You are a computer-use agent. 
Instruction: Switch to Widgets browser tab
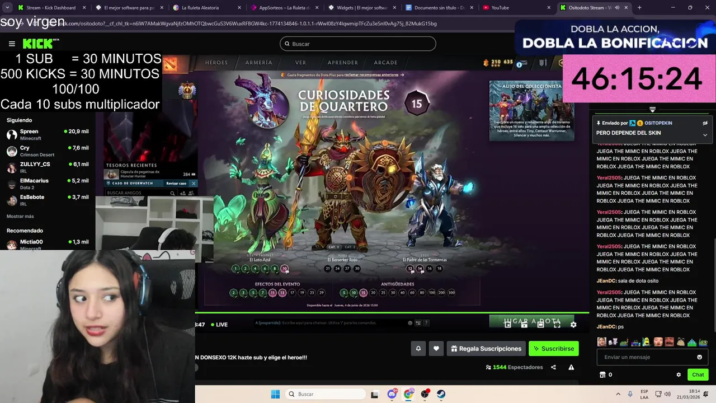pyautogui.click(x=361, y=8)
